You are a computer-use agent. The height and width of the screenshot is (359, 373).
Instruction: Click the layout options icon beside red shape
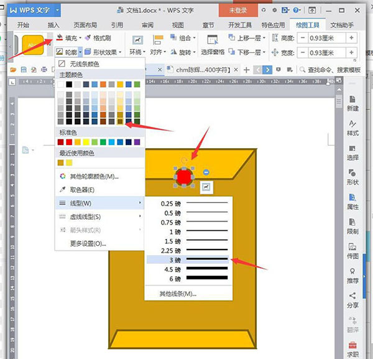click(206, 187)
